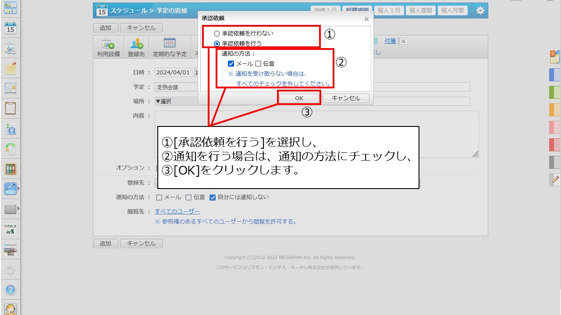Click the bottom キャンセル button
Screen dimensions: 561x315
click(x=141, y=243)
